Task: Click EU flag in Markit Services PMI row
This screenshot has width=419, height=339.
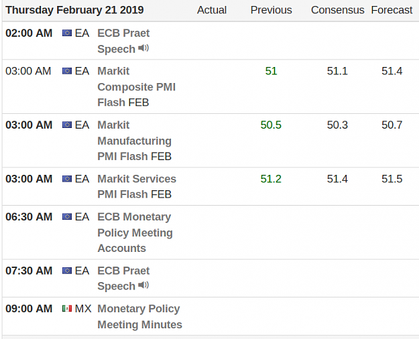Action: click(67, 179)
